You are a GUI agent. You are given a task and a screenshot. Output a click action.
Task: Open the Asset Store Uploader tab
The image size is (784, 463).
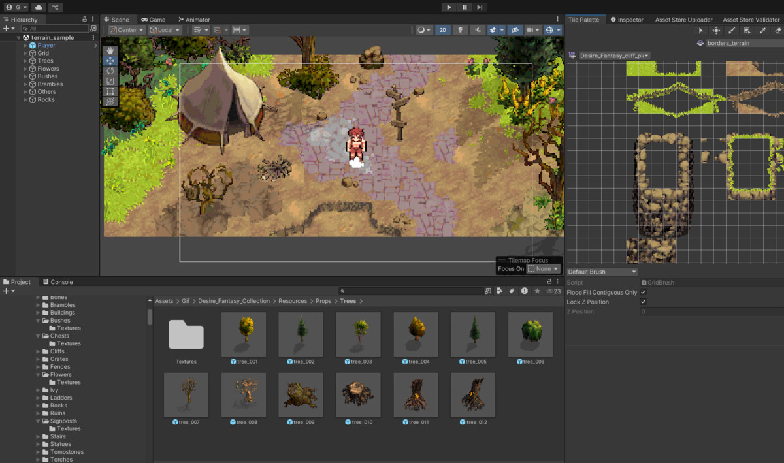[684, 20]
